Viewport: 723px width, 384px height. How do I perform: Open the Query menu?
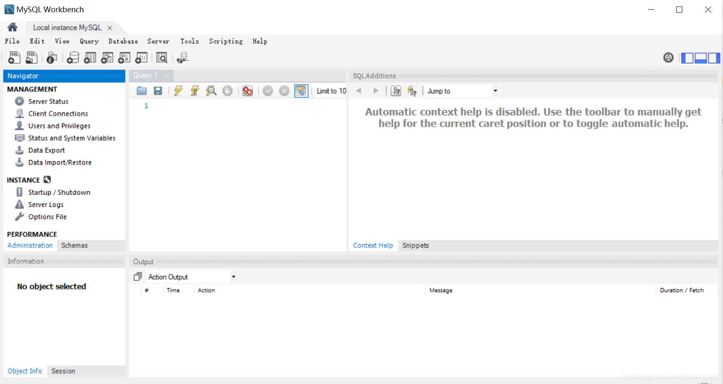click(89, 41)
